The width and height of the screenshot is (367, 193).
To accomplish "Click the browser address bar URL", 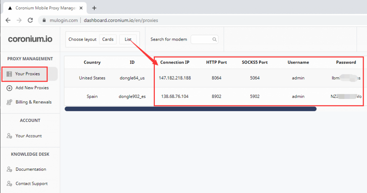I will click(121, 20).
